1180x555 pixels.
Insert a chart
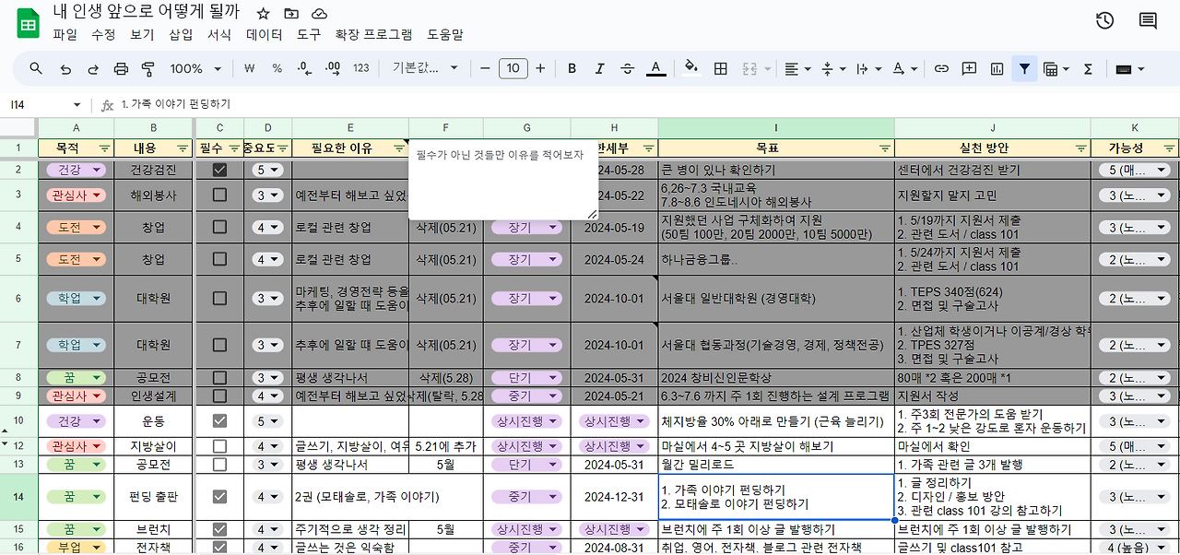[x=997, y=68]
